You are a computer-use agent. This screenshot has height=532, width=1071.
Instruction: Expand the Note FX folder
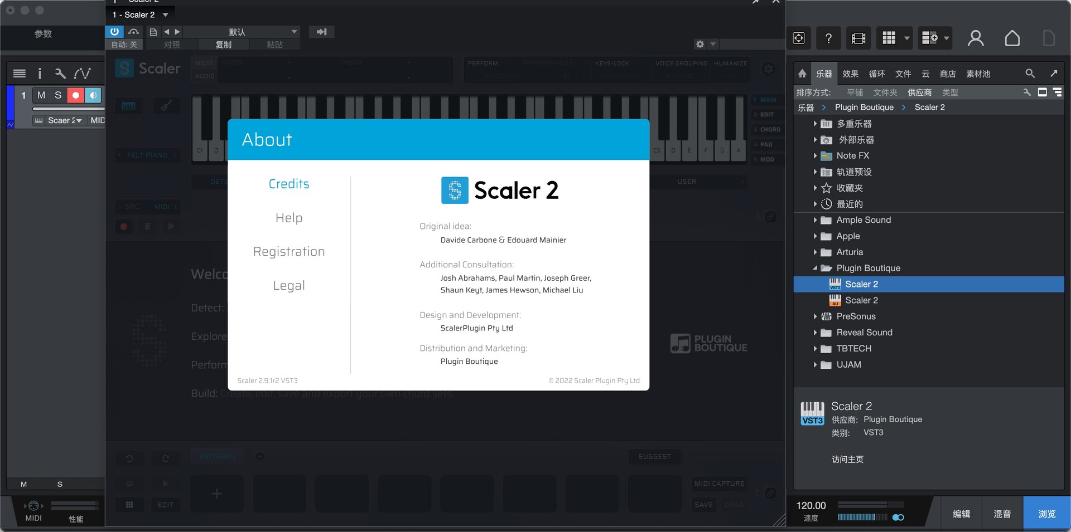point(814,156)
